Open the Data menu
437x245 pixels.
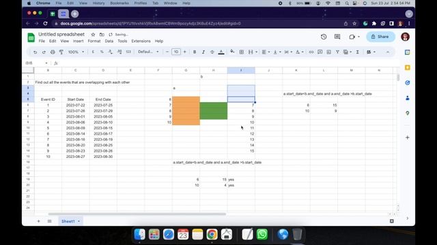coord(109,41)
